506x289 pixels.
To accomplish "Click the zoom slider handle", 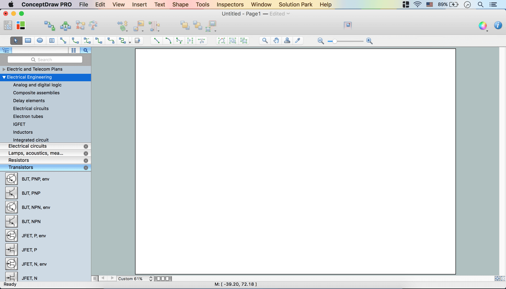I will pyautogui.click(x=335, y=41).
